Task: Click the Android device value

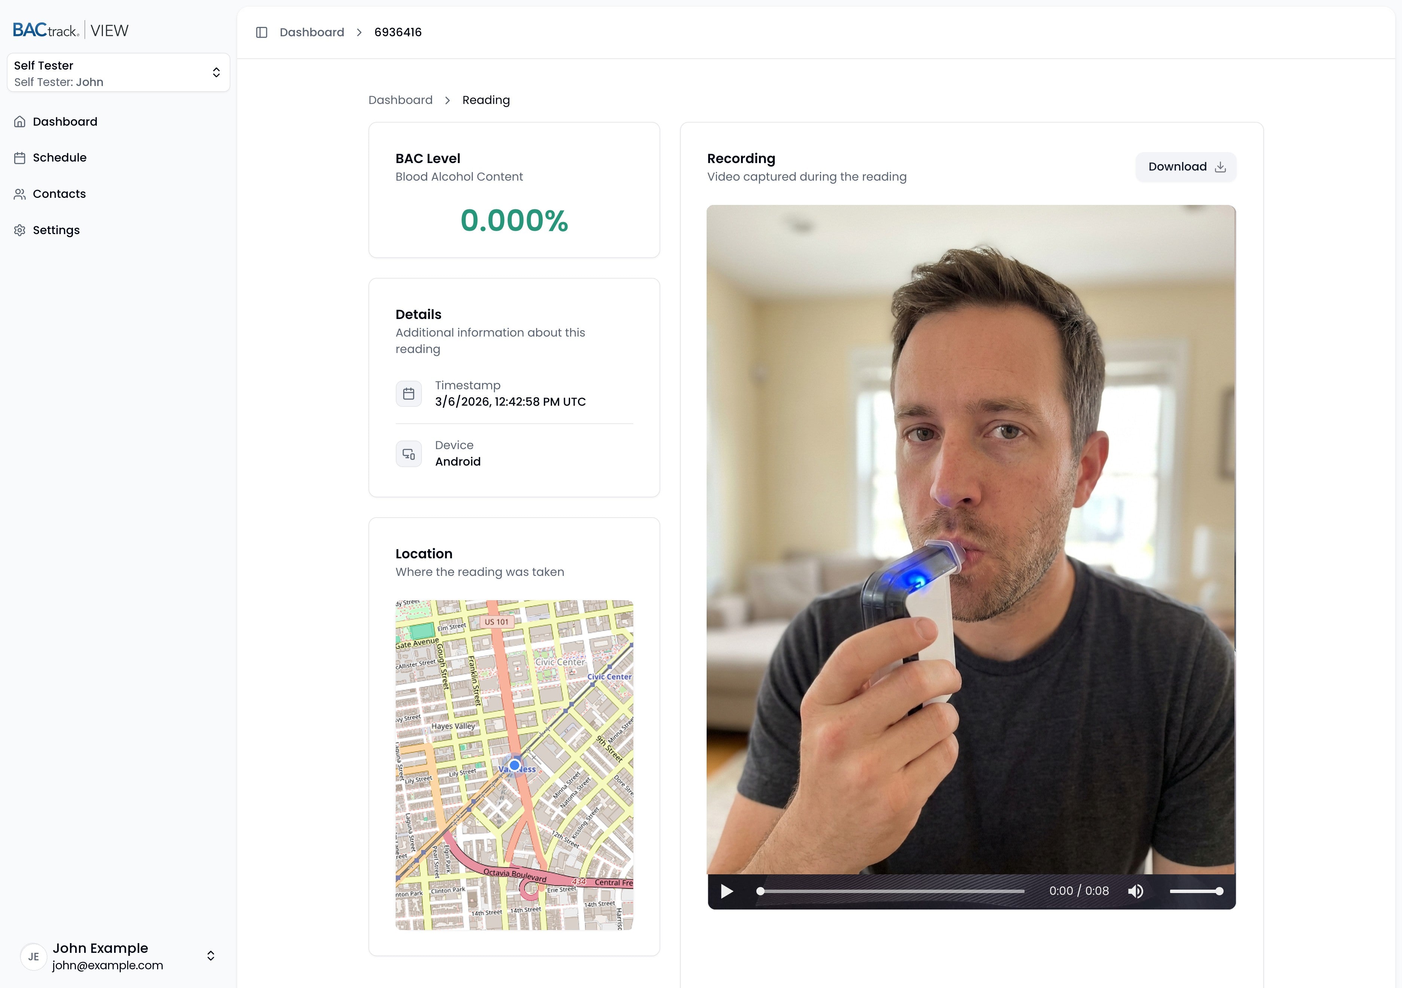Action: point(458,461)
